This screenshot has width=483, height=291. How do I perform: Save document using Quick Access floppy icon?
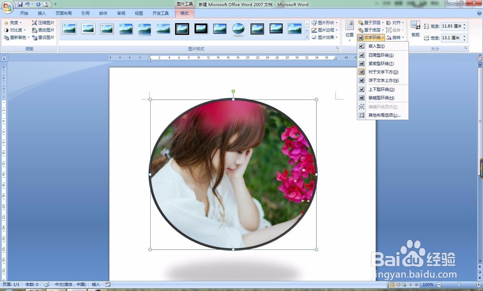tap(20, 4)
